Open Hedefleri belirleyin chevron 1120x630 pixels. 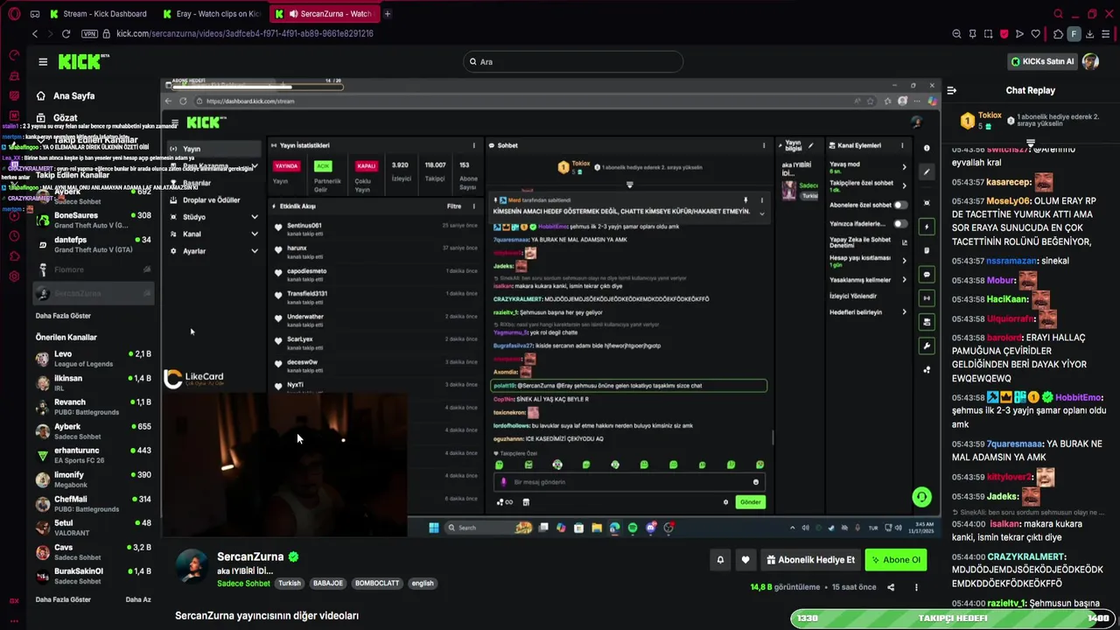904,312
